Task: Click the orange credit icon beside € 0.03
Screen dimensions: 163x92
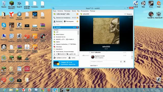Action: point(77,18)
